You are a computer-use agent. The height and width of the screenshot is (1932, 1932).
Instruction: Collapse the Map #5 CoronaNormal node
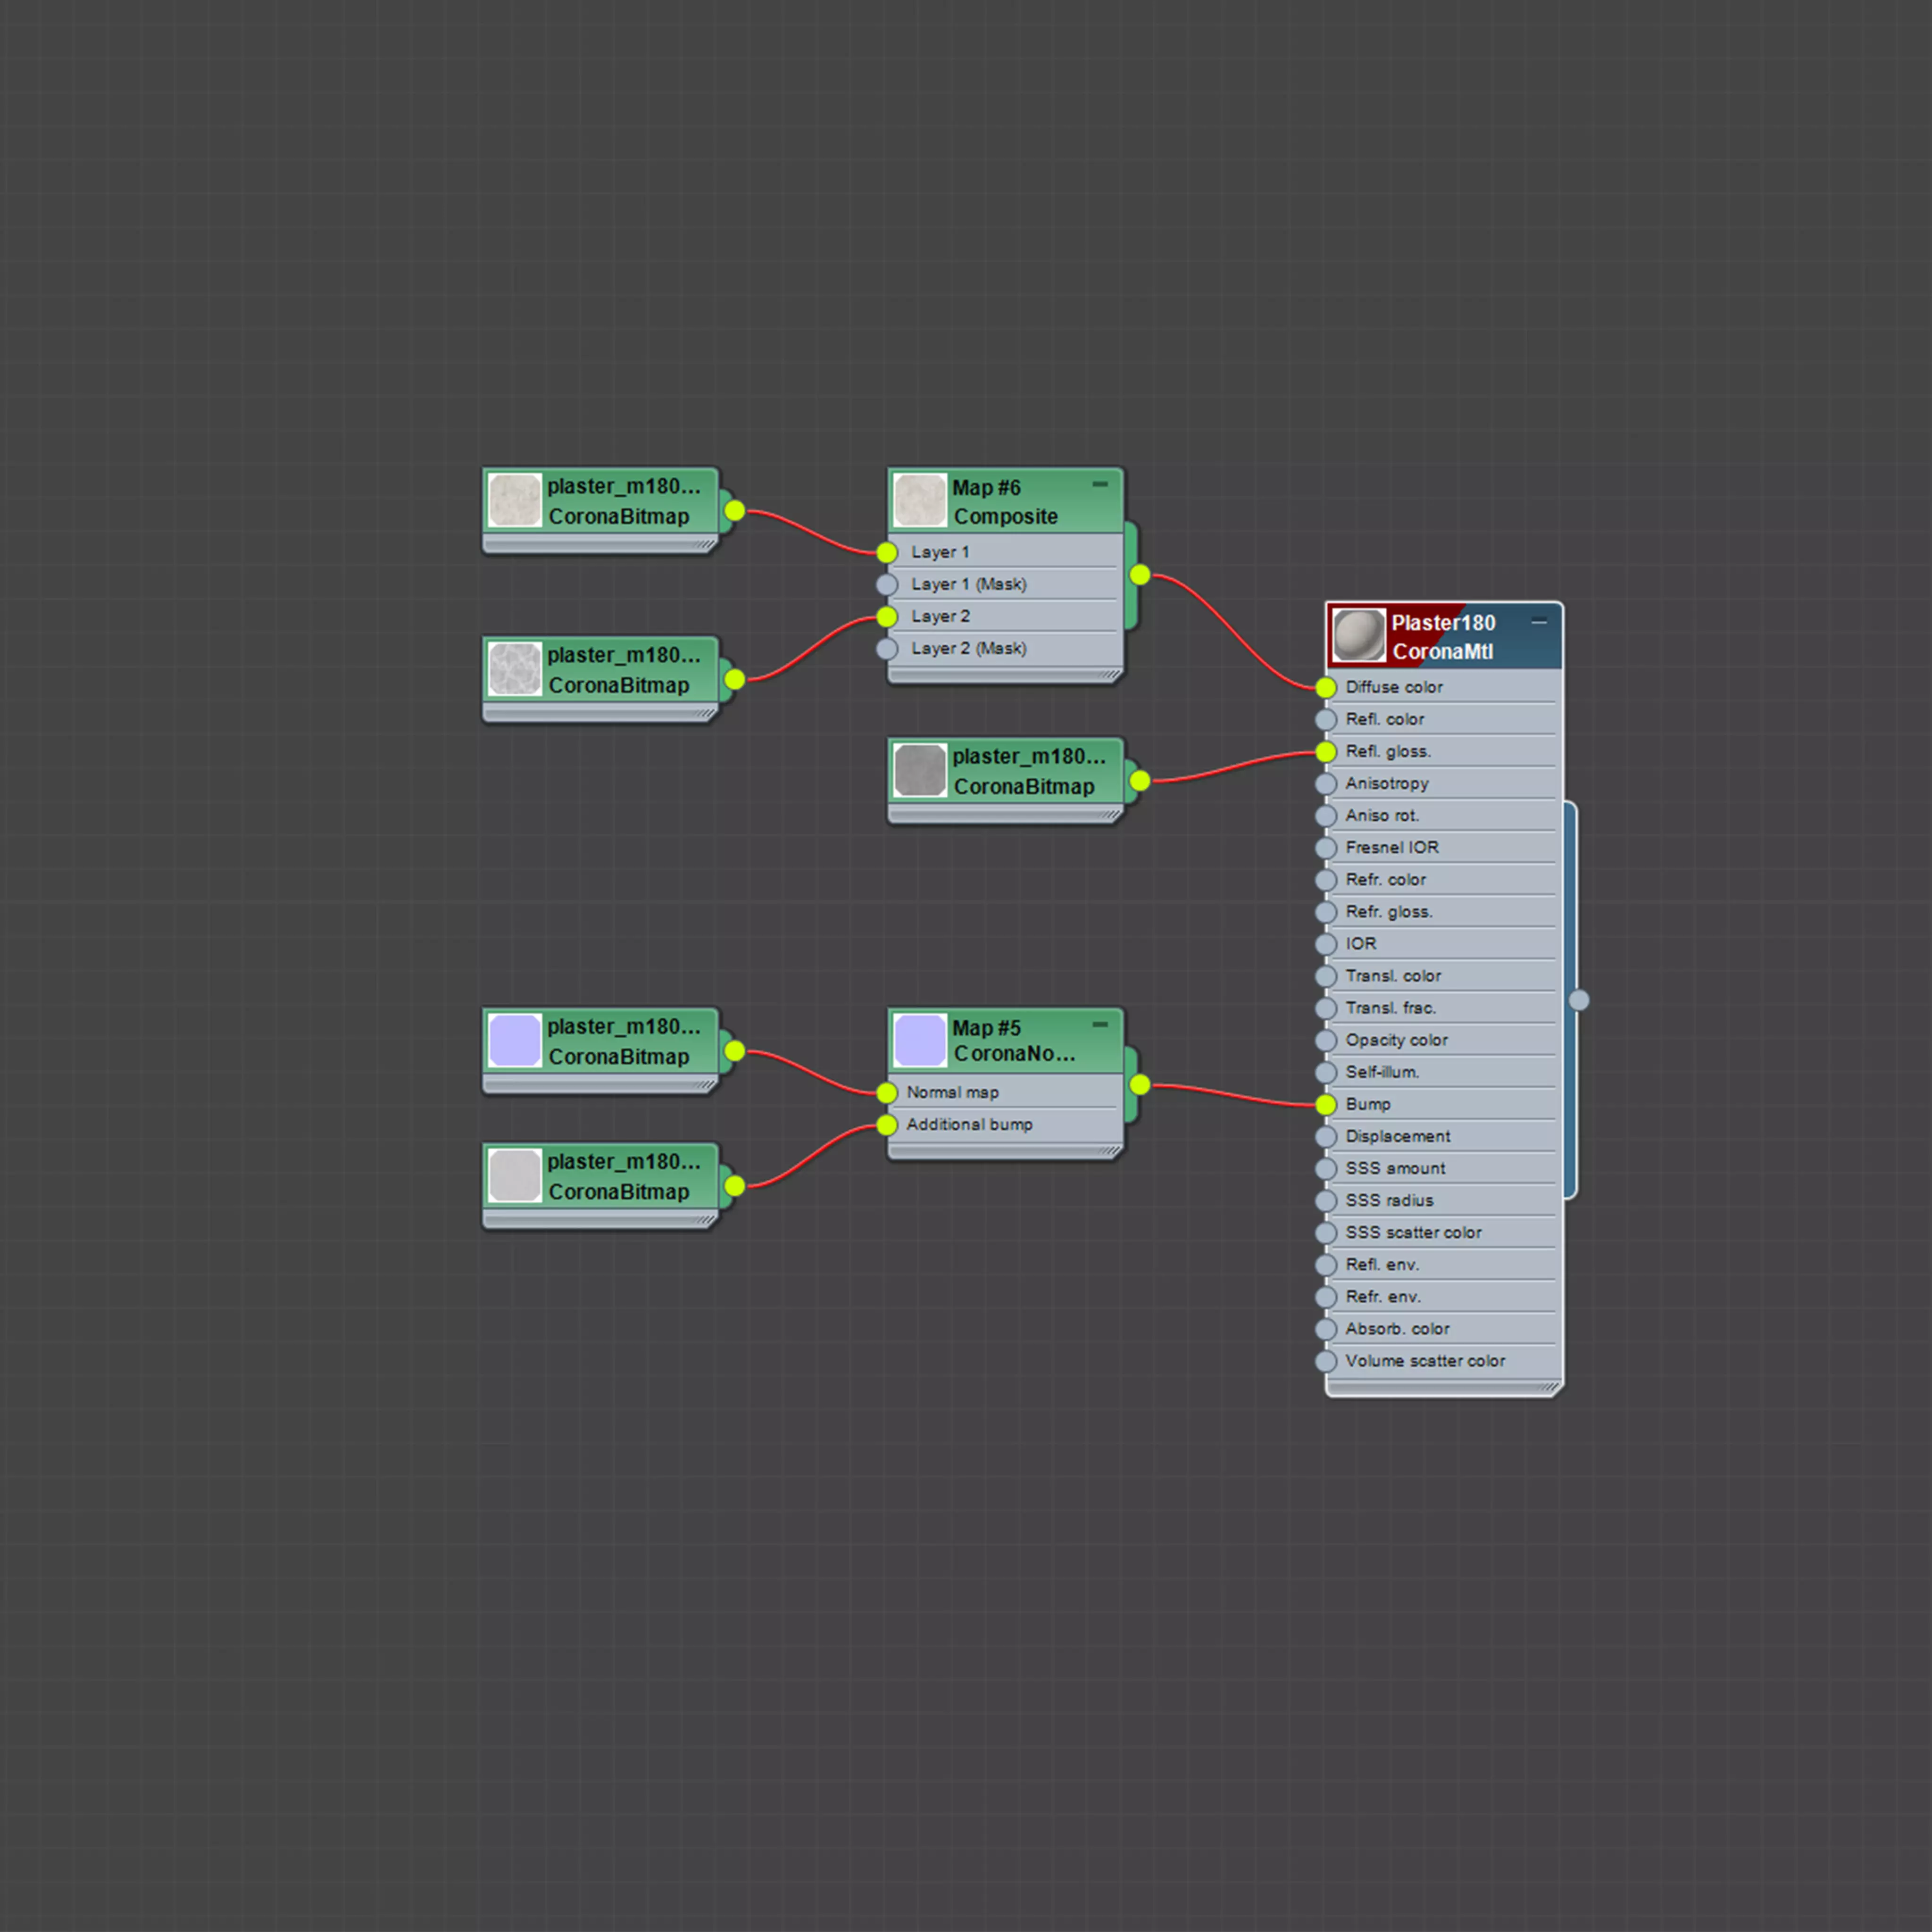click(1100, 1025)
